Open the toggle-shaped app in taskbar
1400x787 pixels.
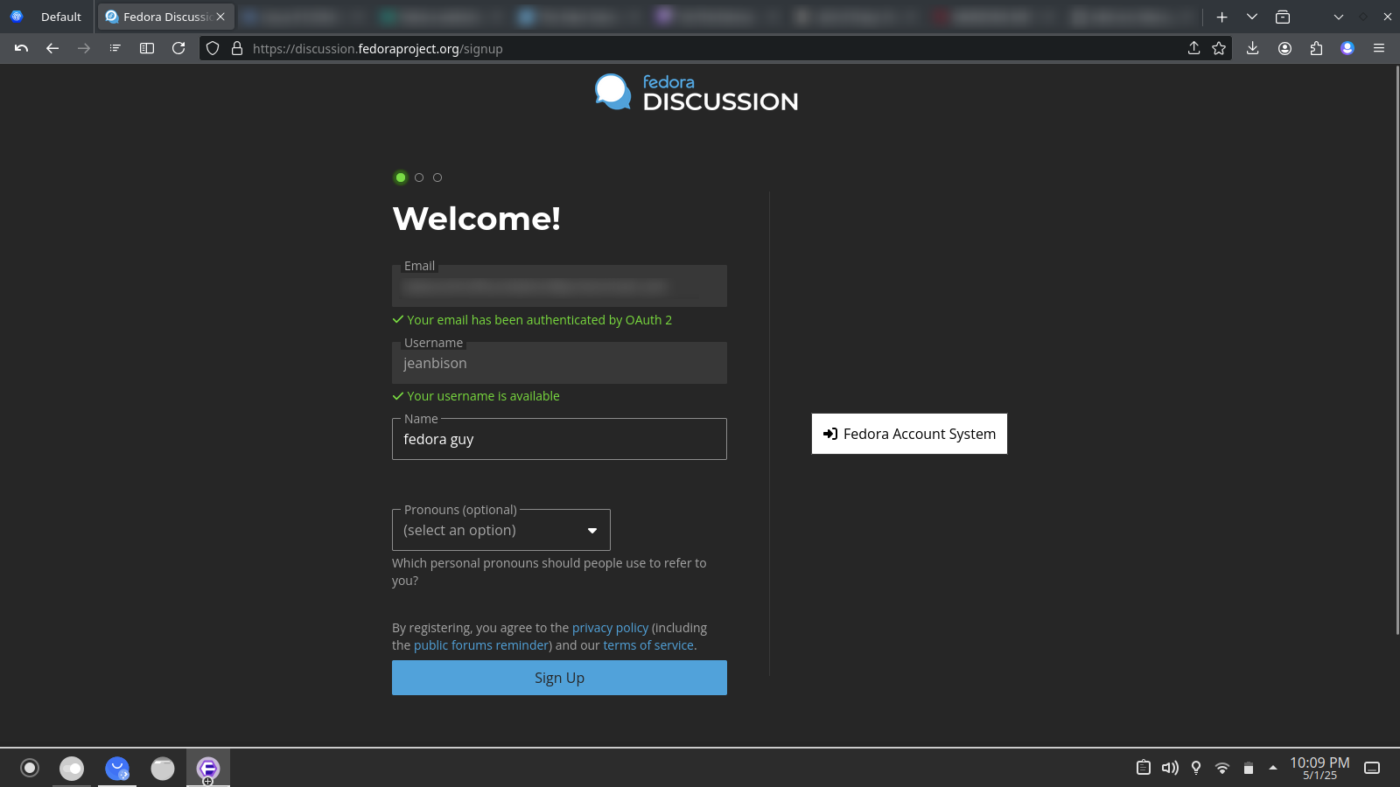tap(72, 768)
